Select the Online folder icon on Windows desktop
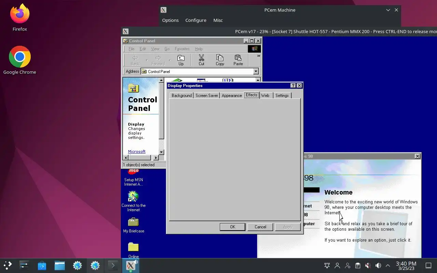437x273 pixels. pos(133,250)
